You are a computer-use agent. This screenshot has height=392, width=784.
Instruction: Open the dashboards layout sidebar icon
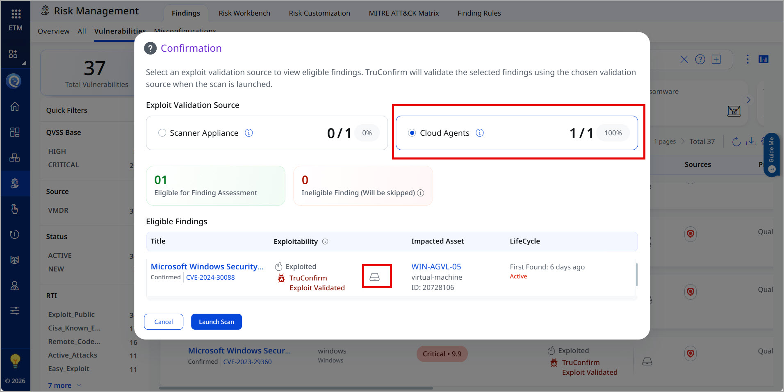tap(15, 132)
